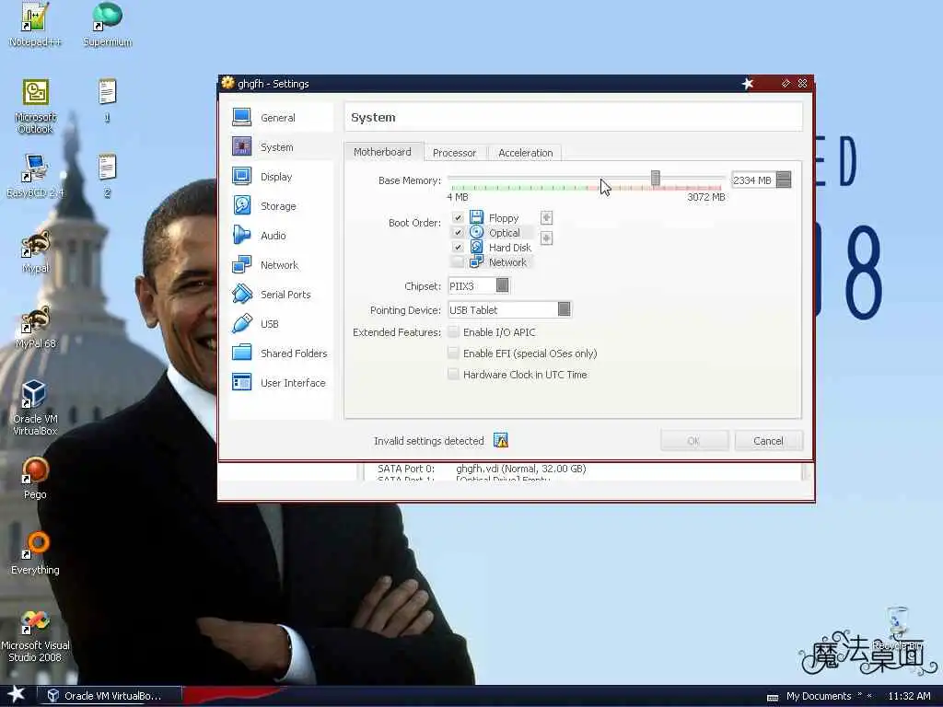The width and height of the screenshot is (943, 707).
Task: Select the Hard Disk boot device icon
Action: tap(476, 247)
